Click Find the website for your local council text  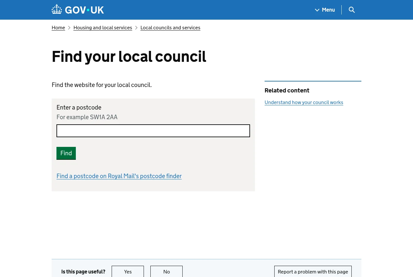tap(102, 85)
